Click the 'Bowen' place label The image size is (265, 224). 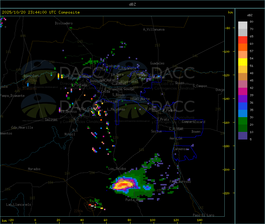(196, 132)
